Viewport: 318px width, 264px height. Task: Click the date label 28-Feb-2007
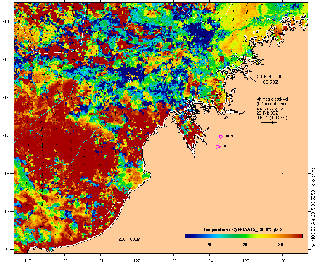[271, 77]
